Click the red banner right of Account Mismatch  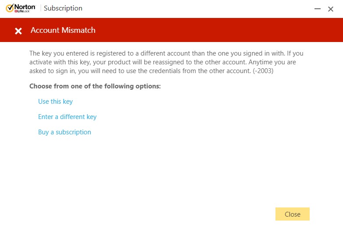click(x=219, y=30)
